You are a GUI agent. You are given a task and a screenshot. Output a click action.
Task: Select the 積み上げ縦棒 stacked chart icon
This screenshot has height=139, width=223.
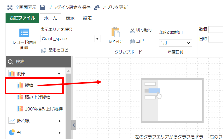click(x=20, y=97)
